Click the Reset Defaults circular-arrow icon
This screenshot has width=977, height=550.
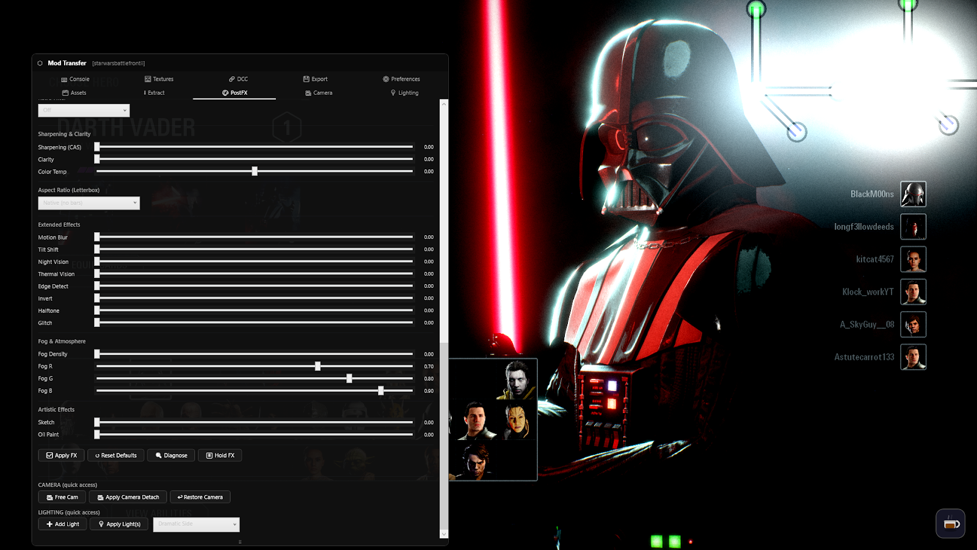tap(98, 455)
